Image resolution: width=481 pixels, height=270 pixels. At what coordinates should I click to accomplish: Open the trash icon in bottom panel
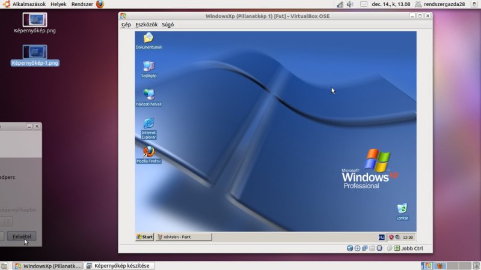click(x=476, y=266)
